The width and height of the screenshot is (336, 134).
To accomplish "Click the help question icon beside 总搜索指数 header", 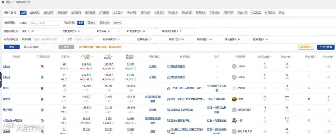I will tap(82, 57).
